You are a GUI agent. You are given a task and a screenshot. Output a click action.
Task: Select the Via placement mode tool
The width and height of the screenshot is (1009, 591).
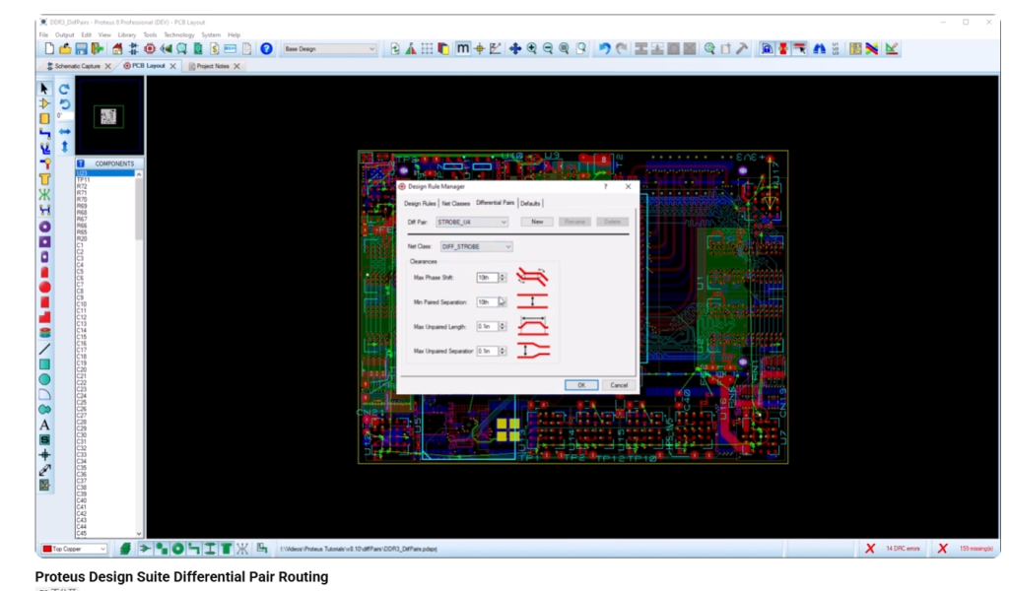click(x=44, y=164)
